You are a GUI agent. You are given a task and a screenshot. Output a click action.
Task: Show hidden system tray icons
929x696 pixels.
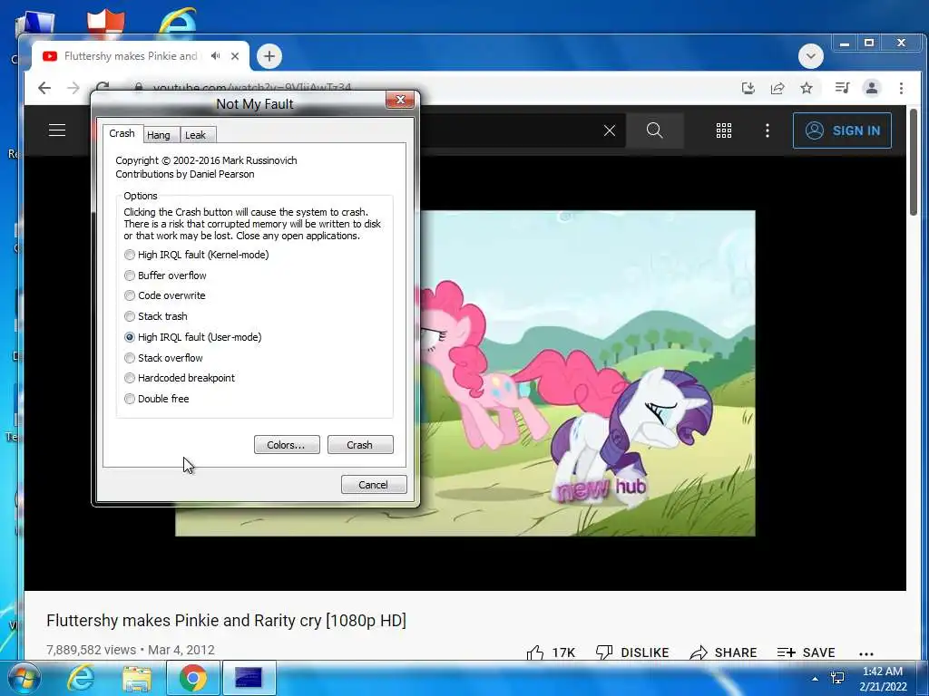point(815,679)
